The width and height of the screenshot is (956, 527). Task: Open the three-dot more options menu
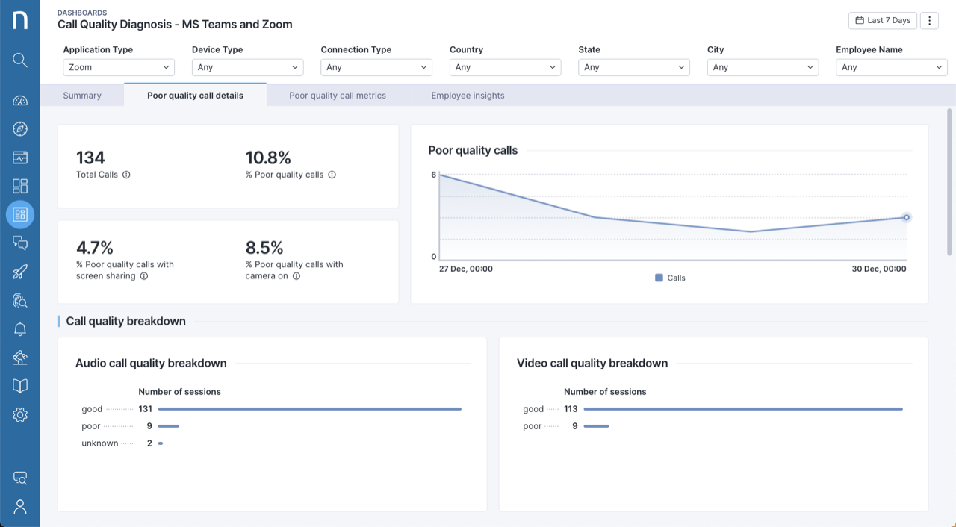pos(929,20)
